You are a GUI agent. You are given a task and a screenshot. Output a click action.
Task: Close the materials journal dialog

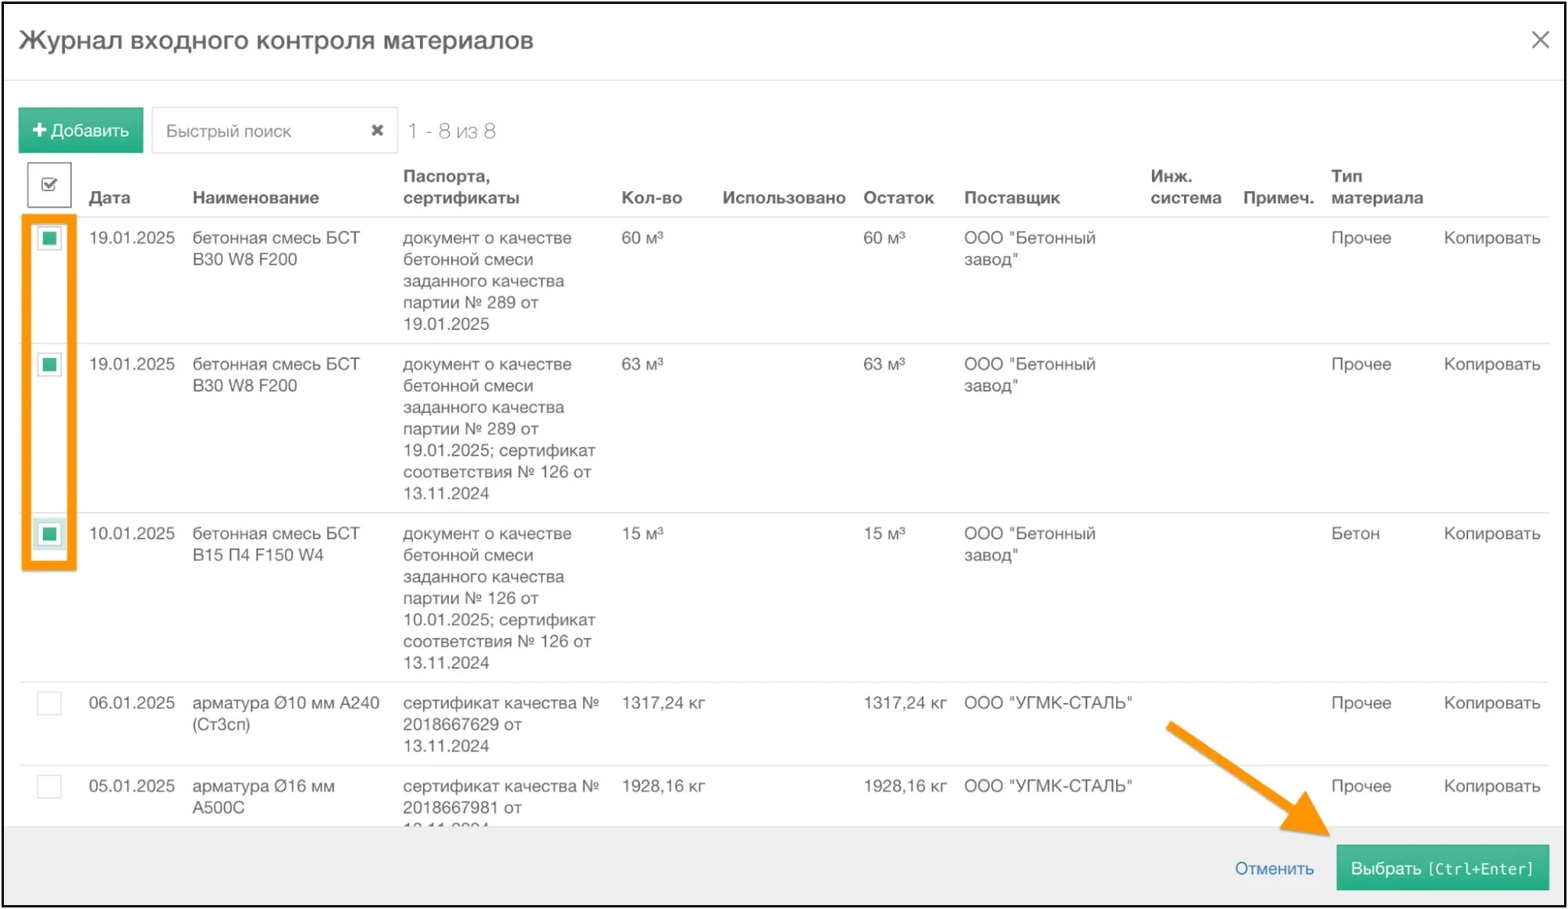[x=1539, y=40]
